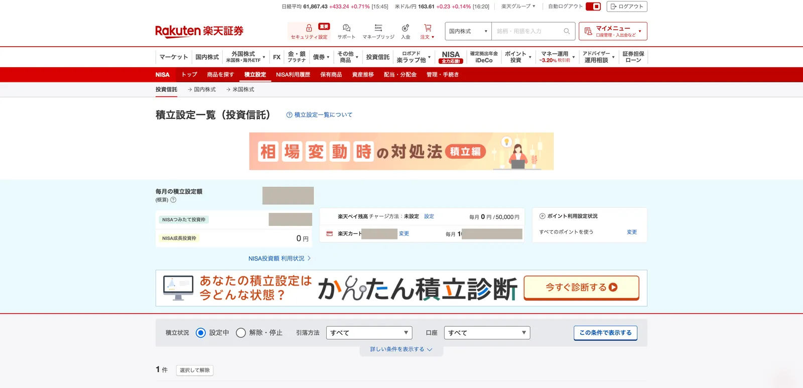Select the 解除・停止 radio button
803x388 pixels.
tap(241, 333)
